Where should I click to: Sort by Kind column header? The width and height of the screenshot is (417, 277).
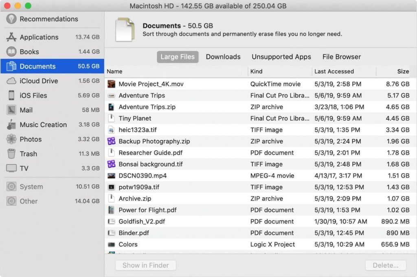(x=257, y=71)
